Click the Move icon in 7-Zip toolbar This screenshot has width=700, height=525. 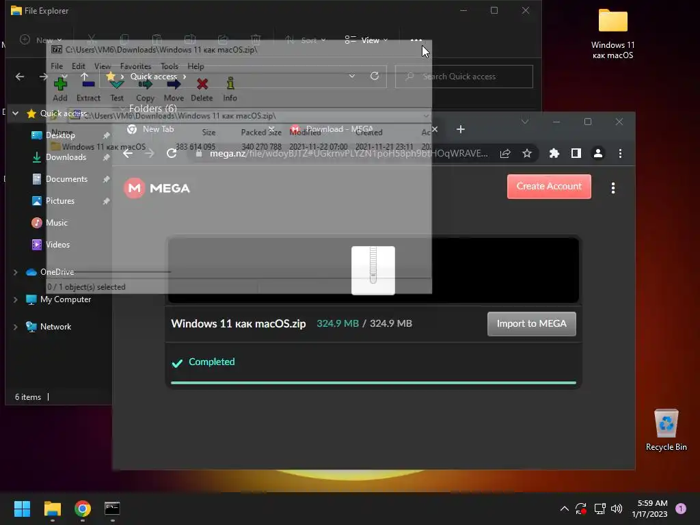pos(174,83)
